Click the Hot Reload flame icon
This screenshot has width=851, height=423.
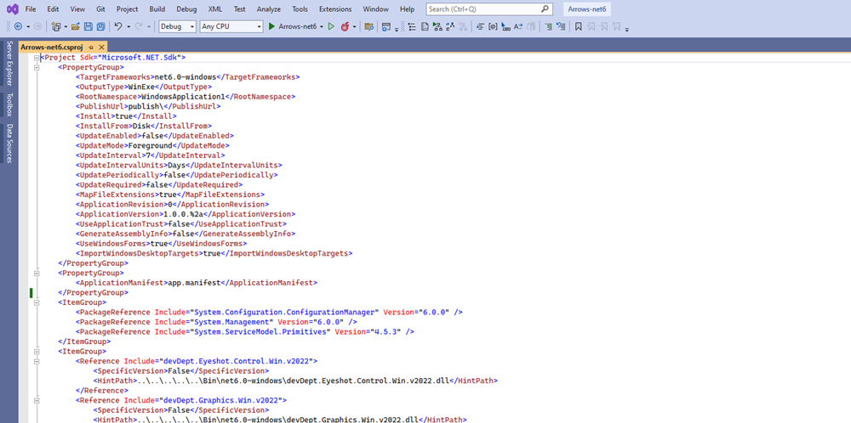346,26
